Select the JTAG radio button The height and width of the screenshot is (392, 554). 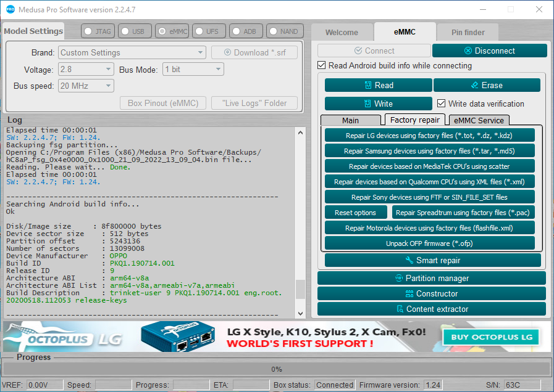point(98,31)
